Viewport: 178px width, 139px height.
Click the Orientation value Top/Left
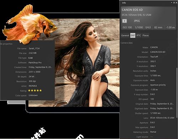tap(154, 57)
